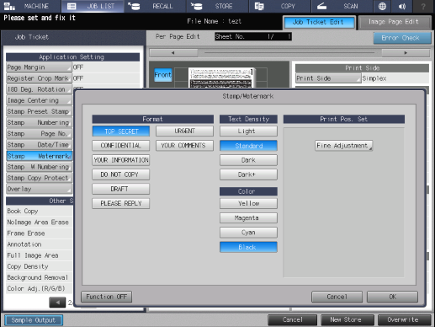Click the COPY mode icon
The width and height of the screenshot is (435, 327).
[x=259, y=6]
